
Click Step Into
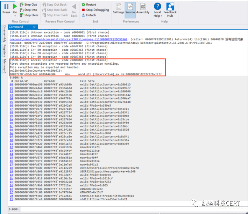pyautogui.click(x=28, y=10)
